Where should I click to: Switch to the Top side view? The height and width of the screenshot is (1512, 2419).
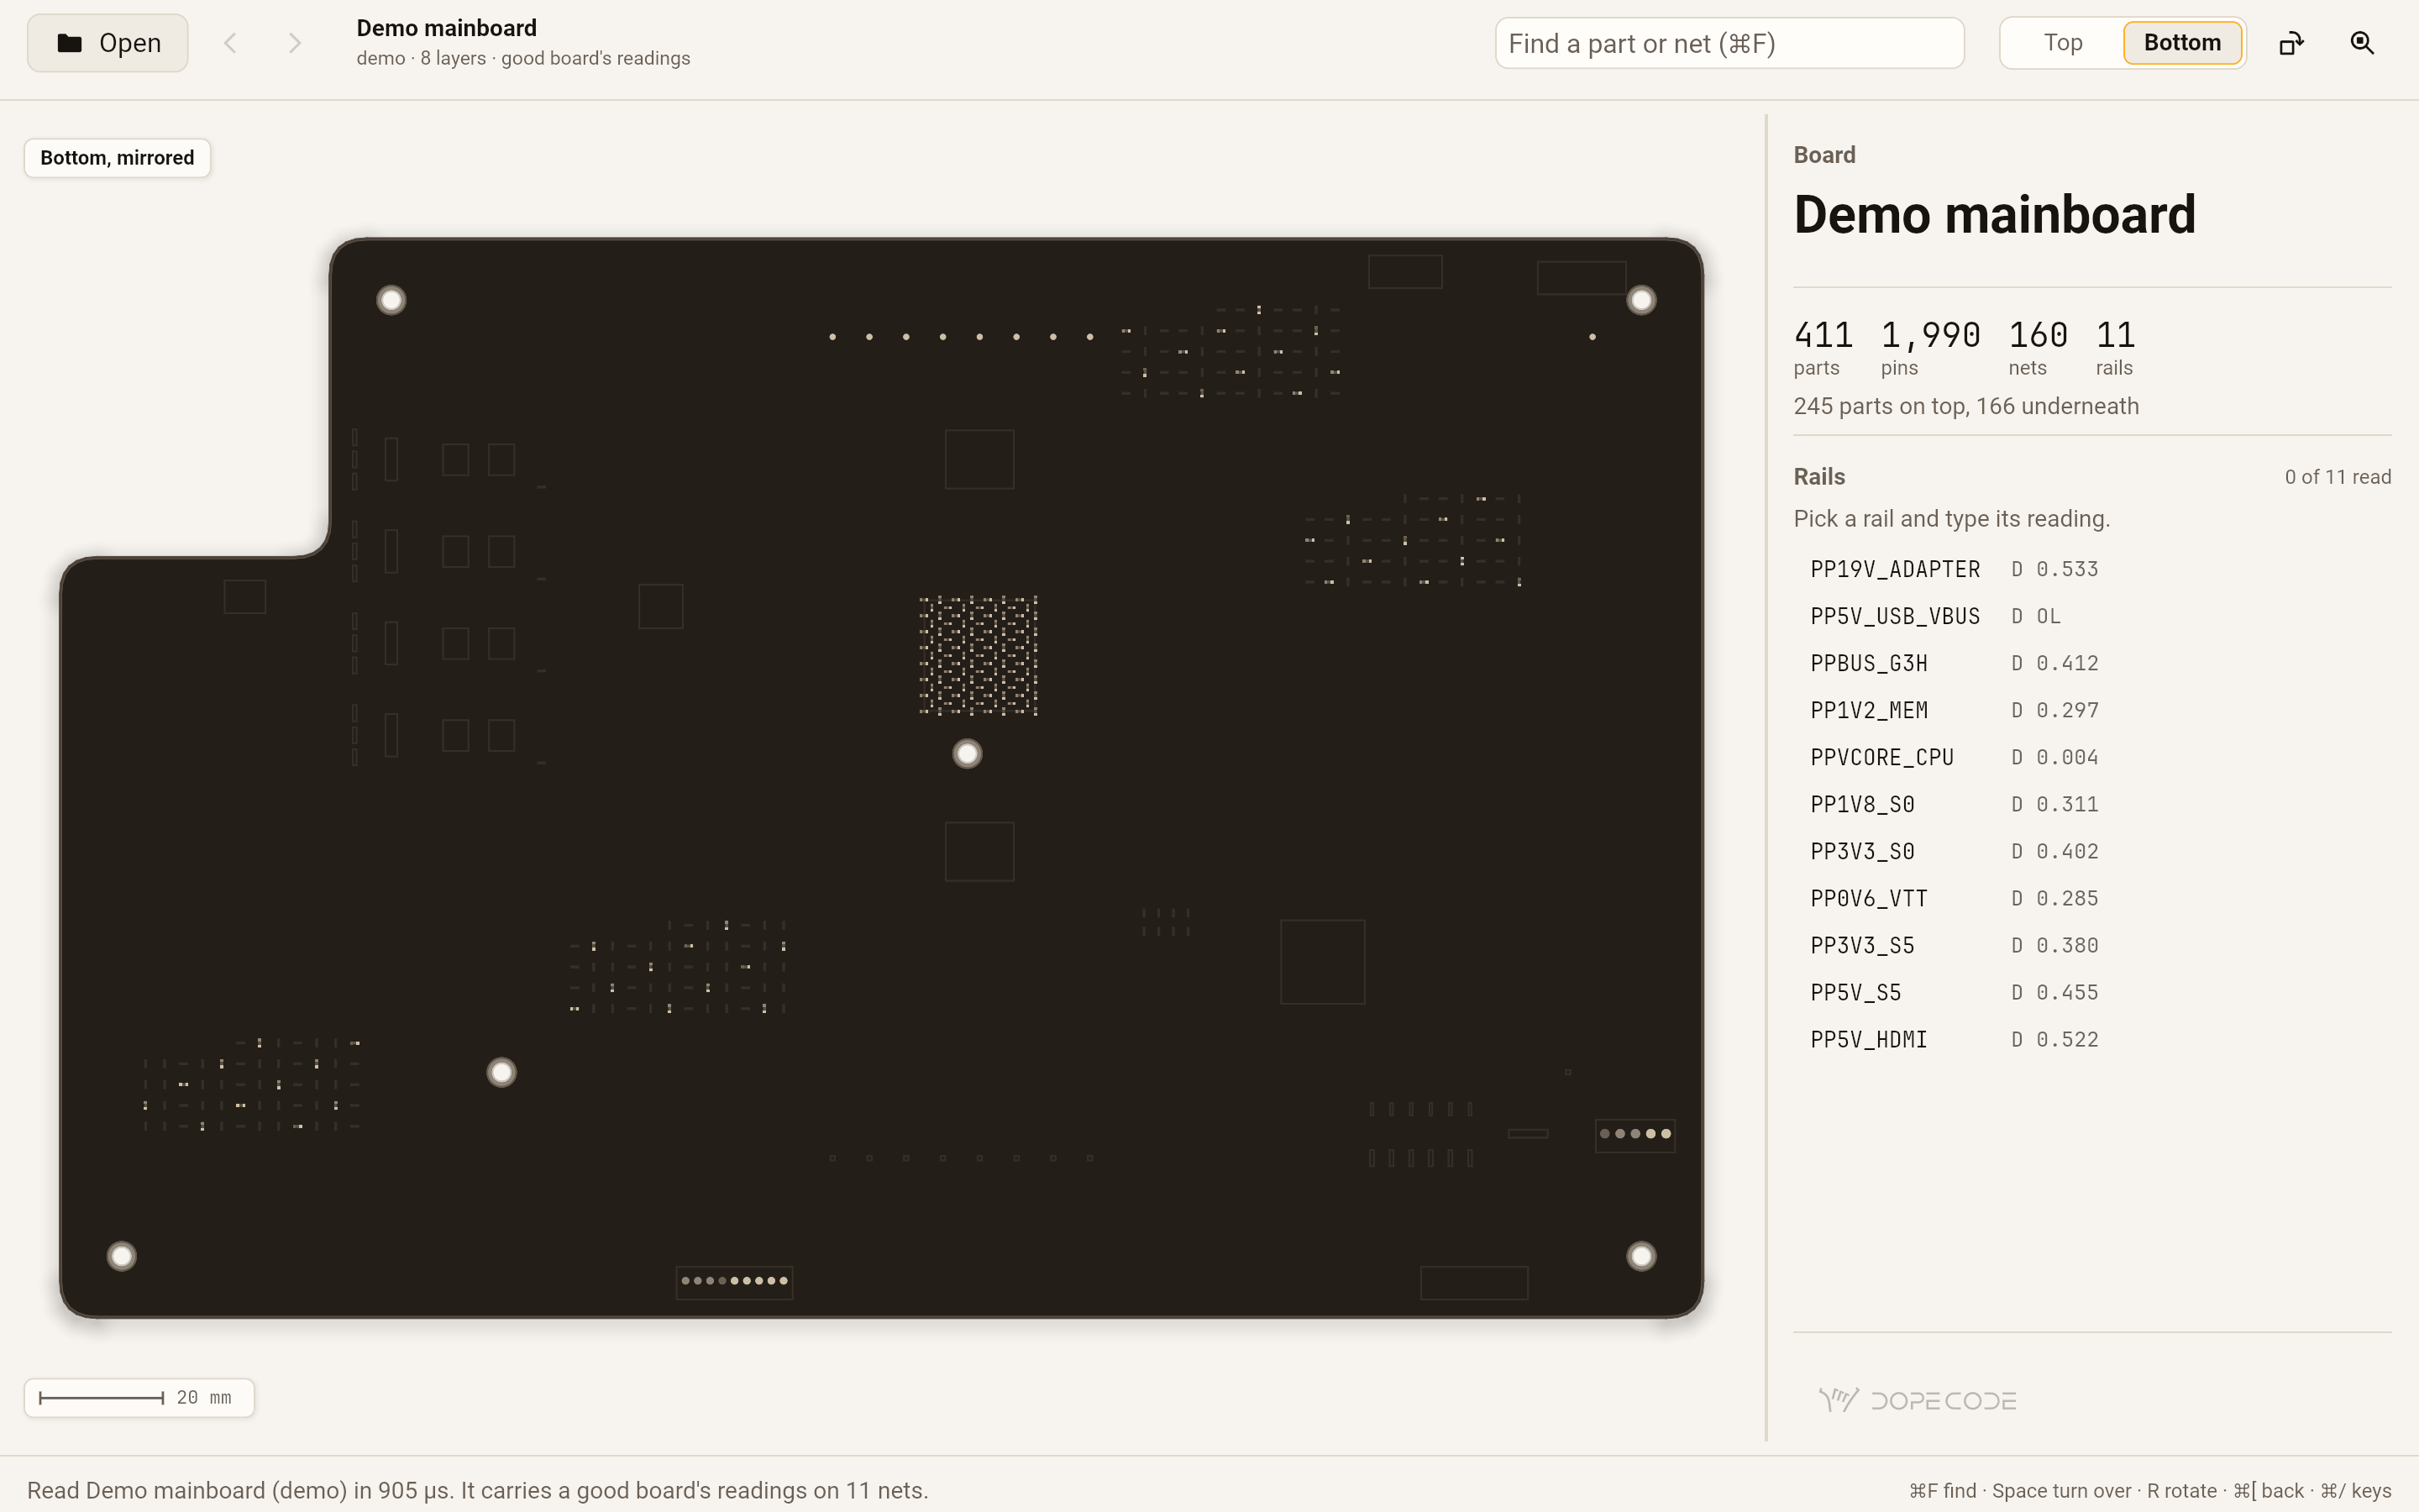click(2062, 43)
